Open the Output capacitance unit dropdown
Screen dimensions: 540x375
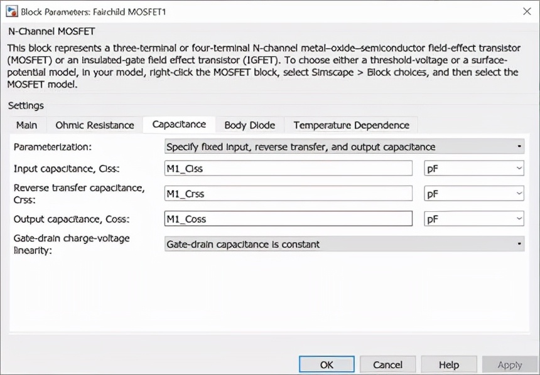point(474,219)
